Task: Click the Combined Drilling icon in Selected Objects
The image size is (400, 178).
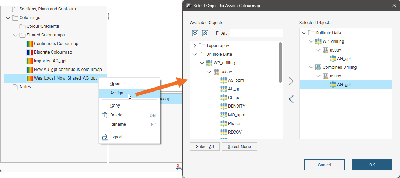Action: [318, 67]
